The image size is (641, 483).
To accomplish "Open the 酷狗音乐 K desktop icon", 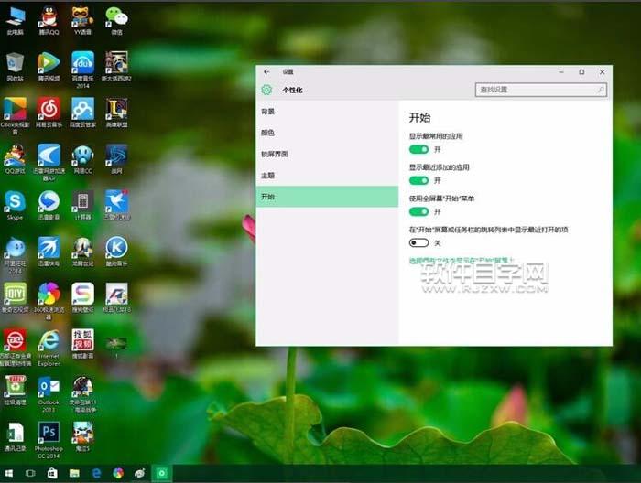I will pyautogui.click(x=116, y=252).
